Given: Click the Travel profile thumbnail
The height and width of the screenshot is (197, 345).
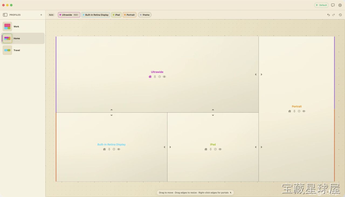Looking at the screenshot, I should [x=7, y=50].
